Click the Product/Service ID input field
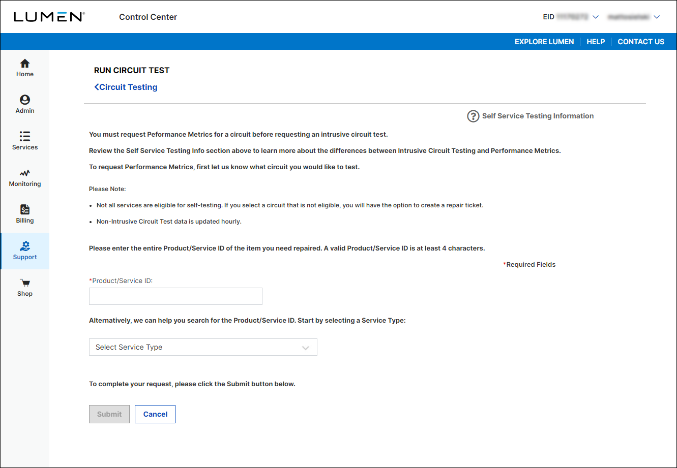This screenshot has height=468, width=677. (x=175, y=296)
